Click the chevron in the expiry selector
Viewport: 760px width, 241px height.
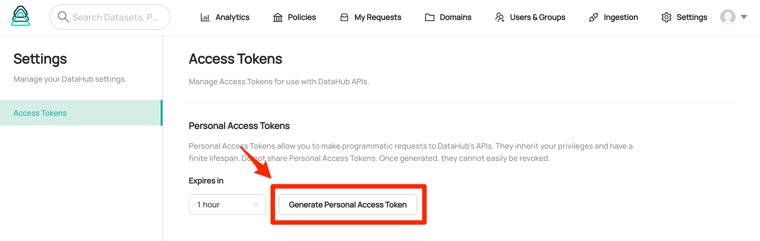(256, 205)
